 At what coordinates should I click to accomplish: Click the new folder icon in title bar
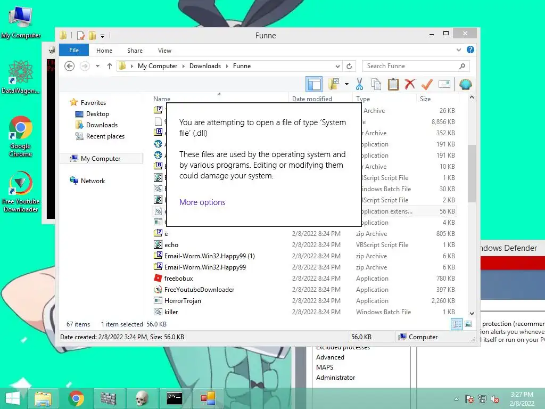tap(92, 36)
